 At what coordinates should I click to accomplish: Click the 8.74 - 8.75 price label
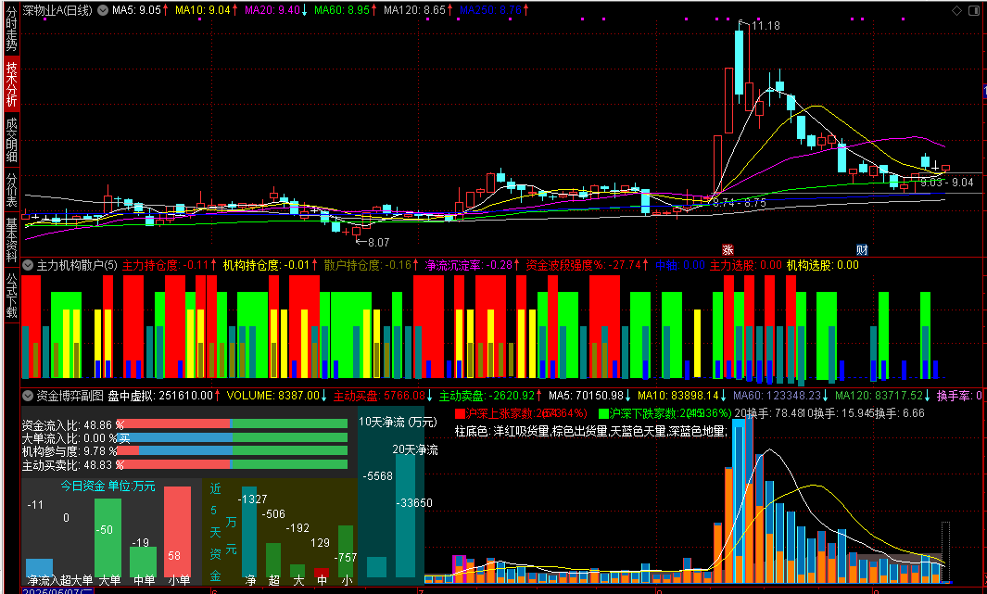pos(740,203)
